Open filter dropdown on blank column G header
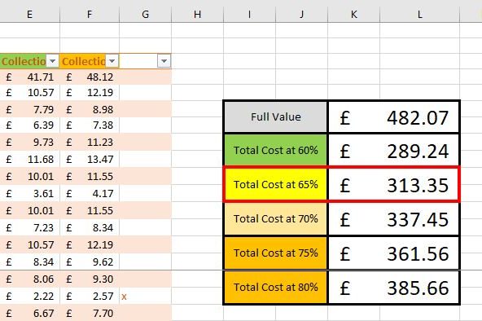 click(164, 61)
